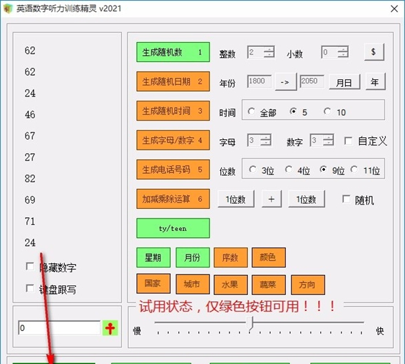The width and height of the screenshot is (405, 364).
Task: Click the 数字 digits spinner arrows
Action: tap(328, 140)
